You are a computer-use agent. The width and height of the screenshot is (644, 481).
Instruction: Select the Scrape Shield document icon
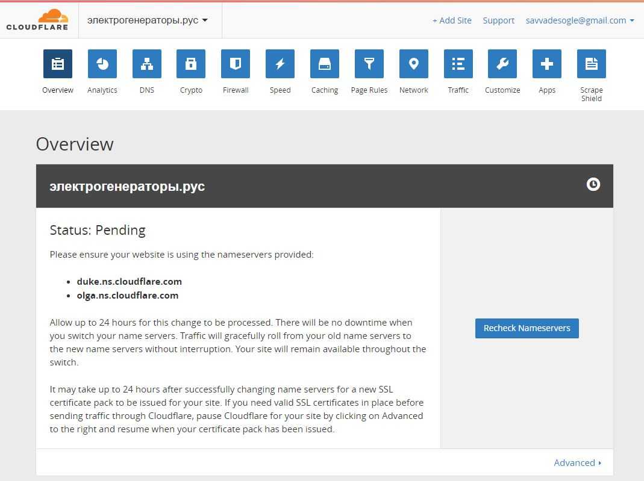(x=592, y=64)
